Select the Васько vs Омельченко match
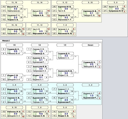The width and height of the screenshot is (128, 119). point(14,9)
